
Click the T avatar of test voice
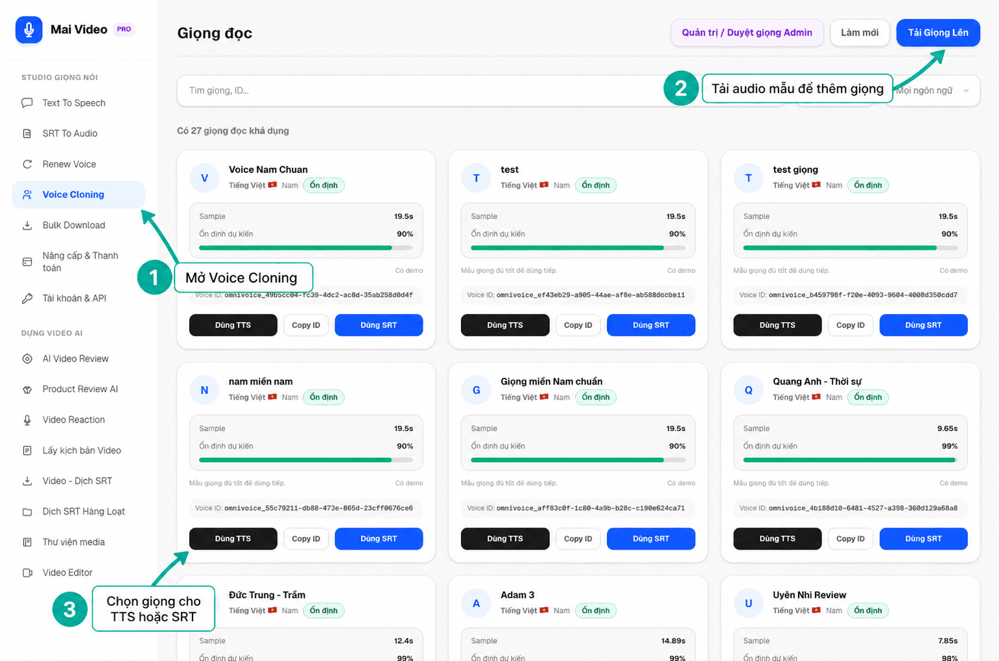476,178
